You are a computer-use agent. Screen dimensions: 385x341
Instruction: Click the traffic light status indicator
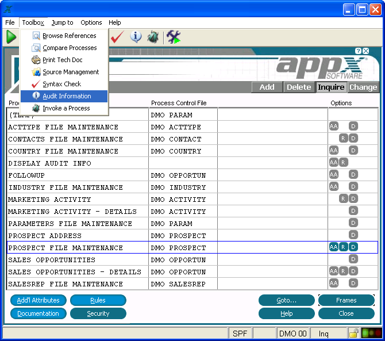tap(371, 334)
